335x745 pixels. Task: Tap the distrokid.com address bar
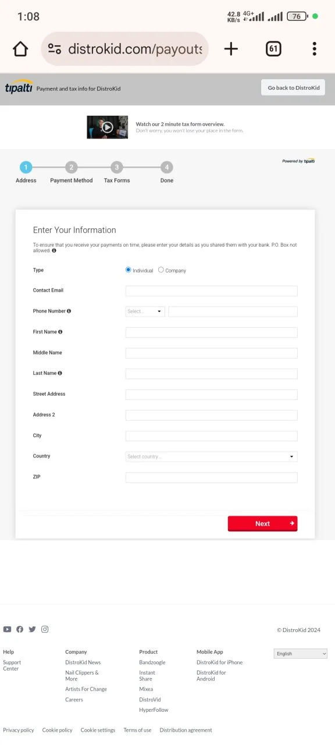click(x=125, y=49)
